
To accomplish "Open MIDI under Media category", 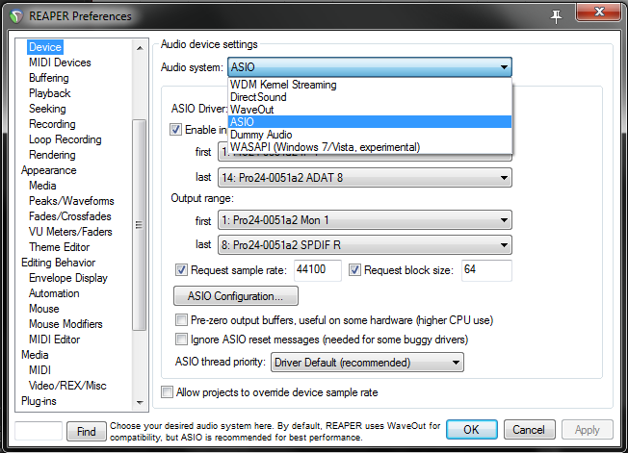I will tap(40, 370).
